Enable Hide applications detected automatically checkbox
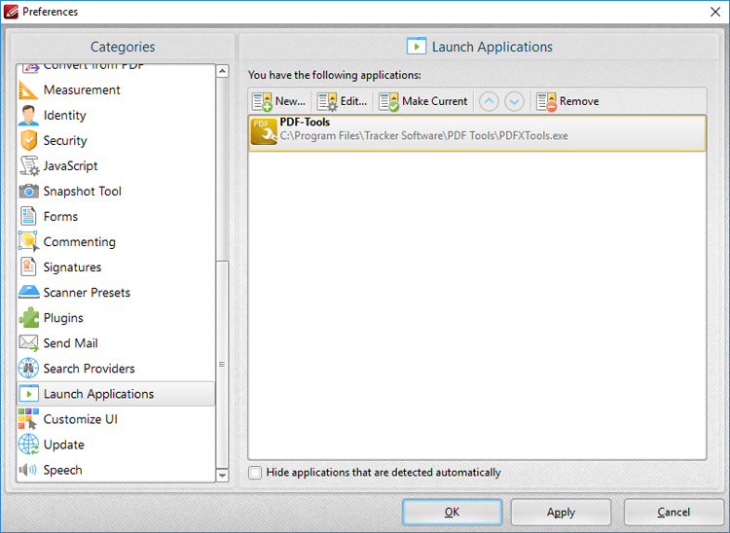730x533 pixels. pos(255,473)
